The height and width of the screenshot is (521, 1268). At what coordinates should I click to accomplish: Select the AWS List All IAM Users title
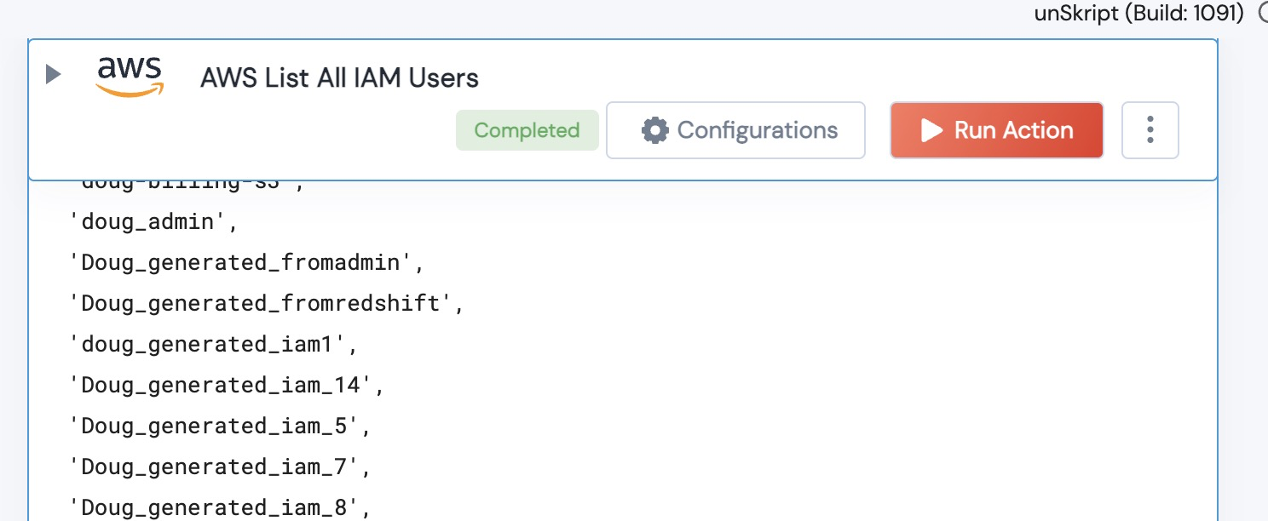coord(339,78)
